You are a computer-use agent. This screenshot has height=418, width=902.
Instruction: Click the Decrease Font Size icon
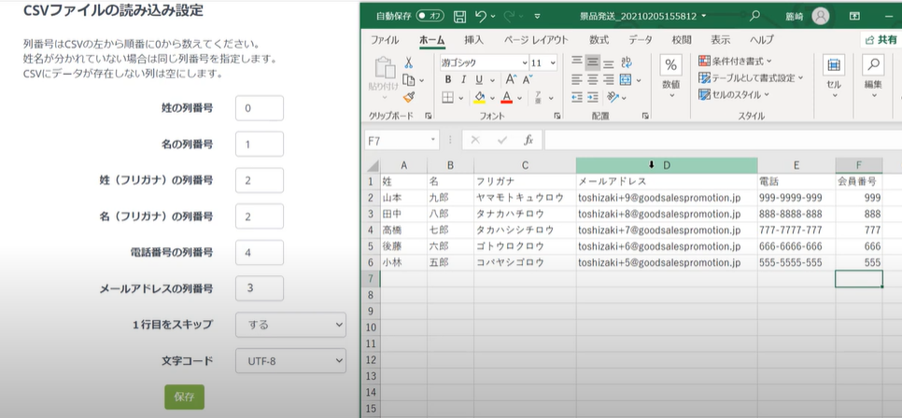(528, 80)
